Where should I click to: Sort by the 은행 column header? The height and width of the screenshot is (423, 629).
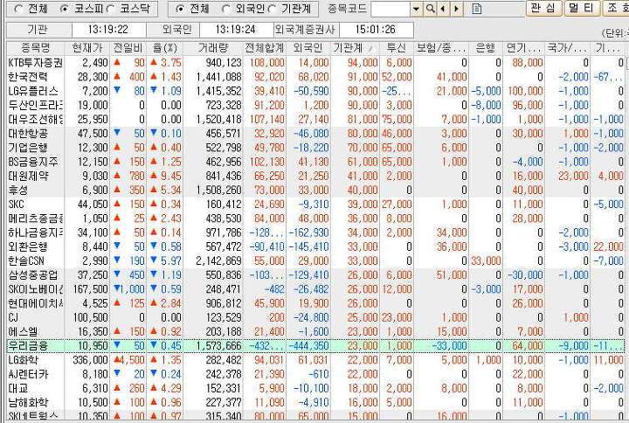pyautogui.click(x=486, y=48)
